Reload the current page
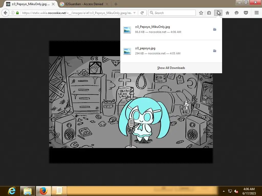This screenshot has width=262, height=196. pyautogui.click(x=142, y=13)
